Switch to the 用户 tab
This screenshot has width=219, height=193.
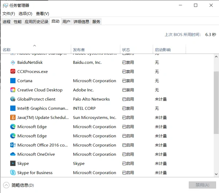point(66,22)
